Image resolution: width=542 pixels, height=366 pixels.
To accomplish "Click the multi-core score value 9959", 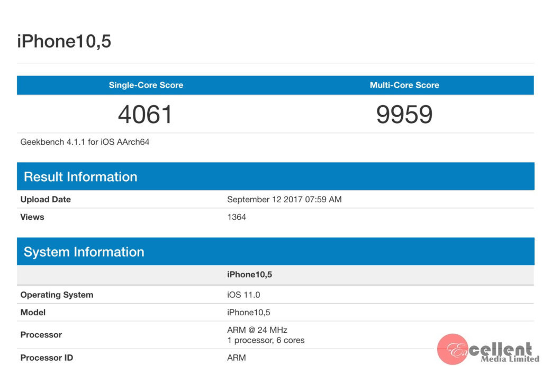I will tap(404, 114).
